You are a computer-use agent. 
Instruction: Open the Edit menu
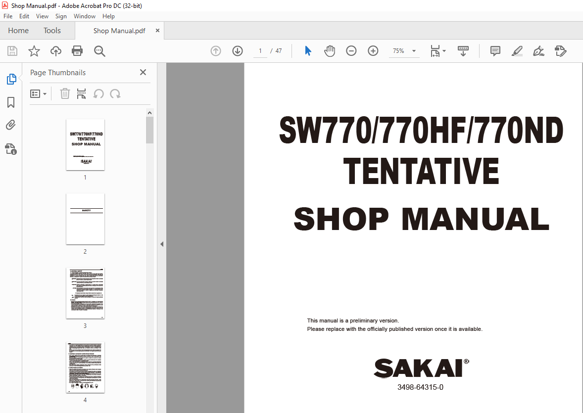[24, 16]
